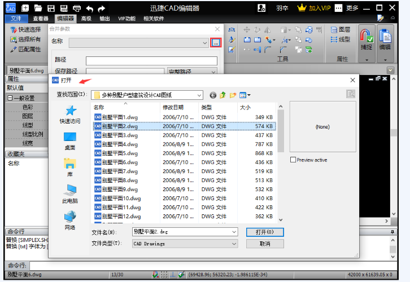Click the new file icon in title bar
Viewport: 410px width, 282px height.
[x=25, y=8]
